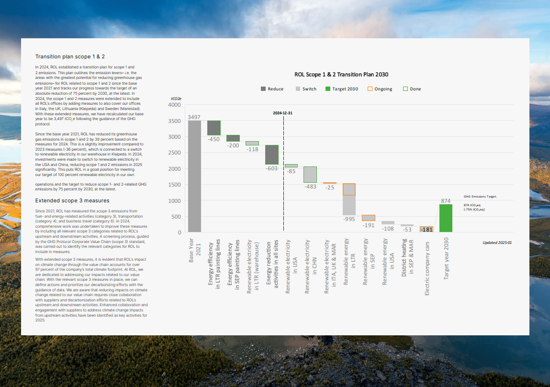Viewport: 550px width, 387px height.
Task: Click the orange-outlined Ongoing legend swatch
Action: (370, 89)
